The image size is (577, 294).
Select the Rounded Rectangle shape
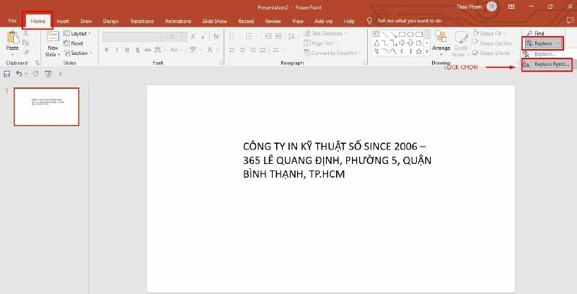[419, 34]
